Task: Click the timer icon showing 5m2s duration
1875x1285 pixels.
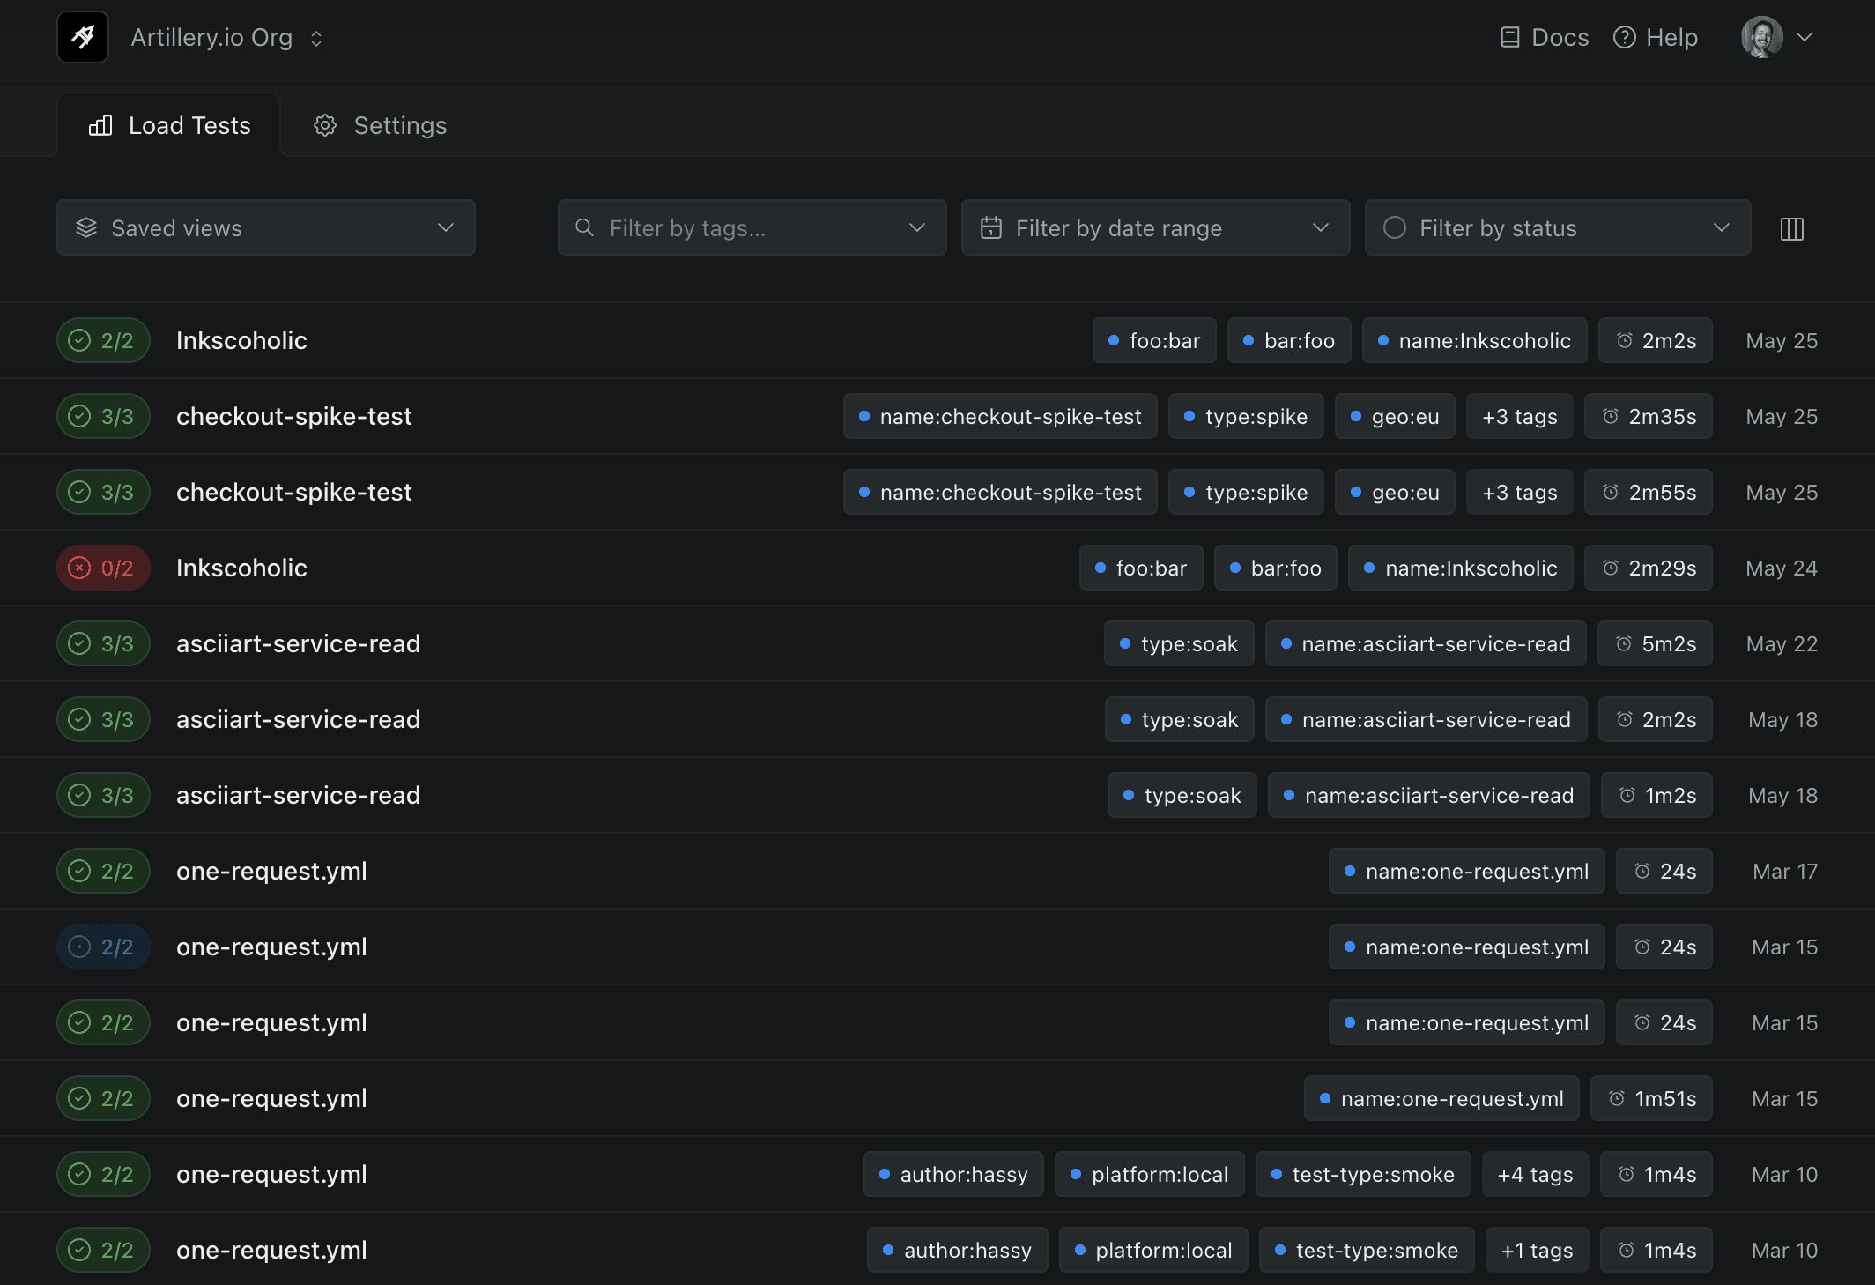Action: (x=1626, y=643)
